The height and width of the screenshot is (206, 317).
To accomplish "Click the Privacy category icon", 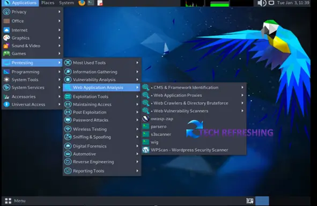I will coord(6,12).
